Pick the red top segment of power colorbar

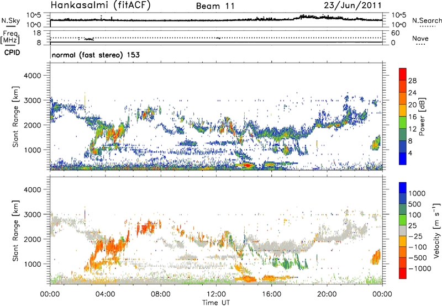coord(403,75)
